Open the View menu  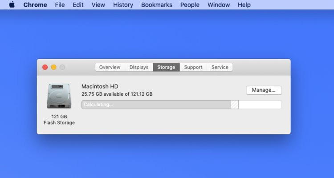coord(98,5)
